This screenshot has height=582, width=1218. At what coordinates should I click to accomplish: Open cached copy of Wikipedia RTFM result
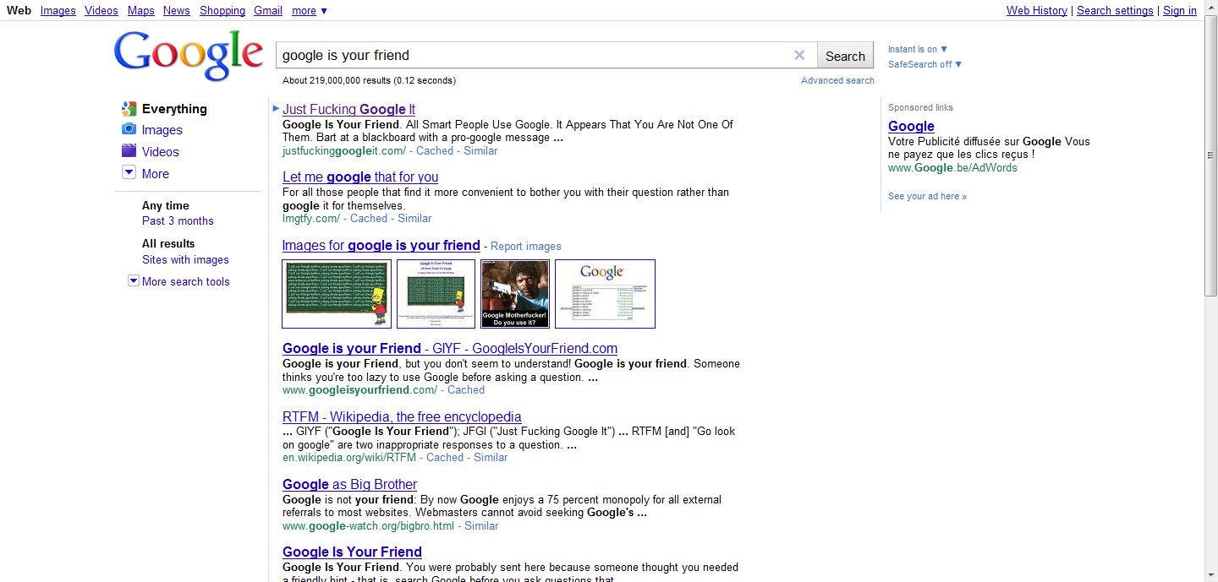point(445,457)
